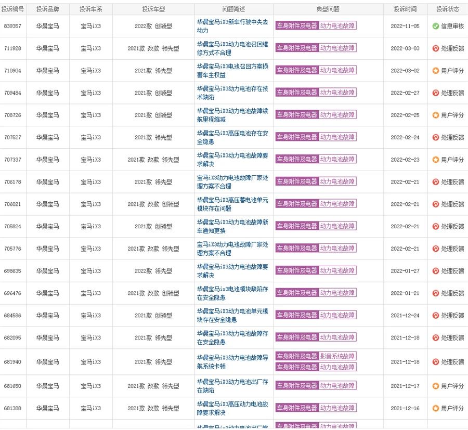Click the red feedback icon in row 681940
This screenshot has height=430, width=468.
click(435, 362)
